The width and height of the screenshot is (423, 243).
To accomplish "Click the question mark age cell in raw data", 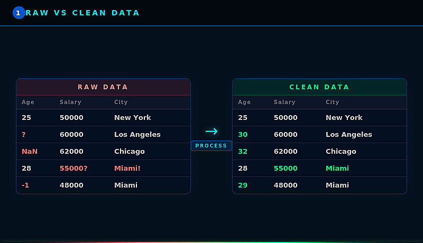I will (24, 135).
